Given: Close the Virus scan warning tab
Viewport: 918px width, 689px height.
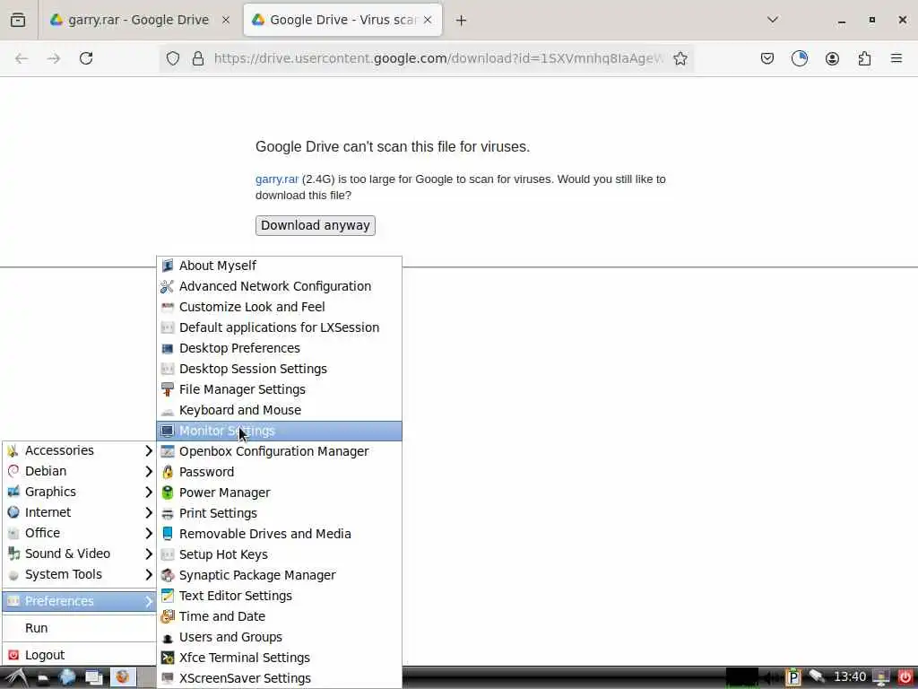Looking at the screenshot, I should pos(428,20).
